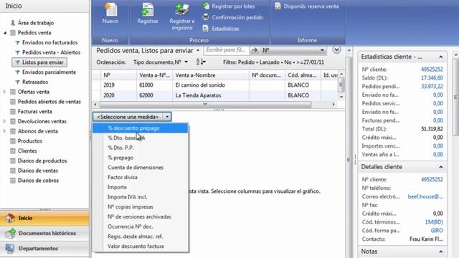
Task: Choose Importe IVA incl. measure
Action: point(128,197)
